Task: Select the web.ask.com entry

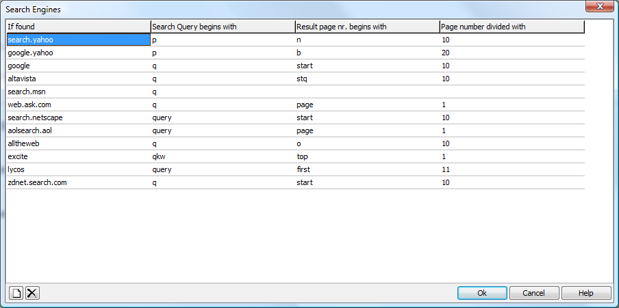Action: pyautogui.click(x=79, y=104)
